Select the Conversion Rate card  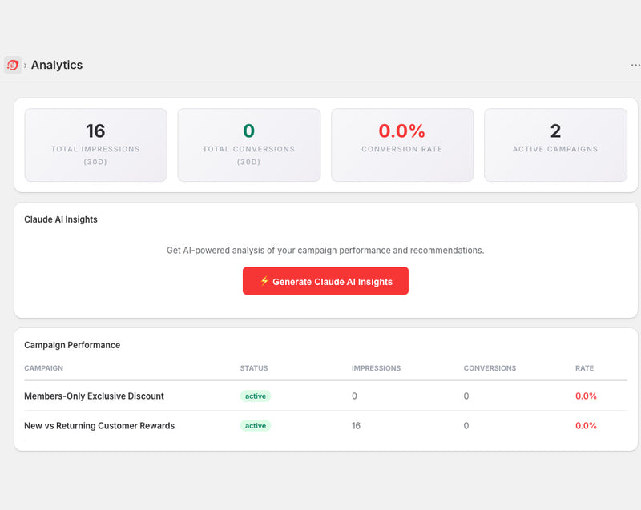(402, 145)
